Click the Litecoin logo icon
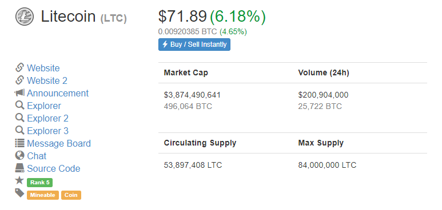442x210 pixels. 25,17
